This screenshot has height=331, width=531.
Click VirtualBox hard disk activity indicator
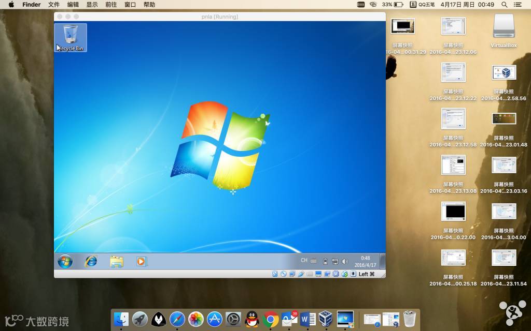coord(275,274)
